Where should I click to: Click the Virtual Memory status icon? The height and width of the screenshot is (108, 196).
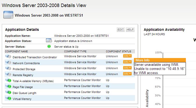pos(8,98)
